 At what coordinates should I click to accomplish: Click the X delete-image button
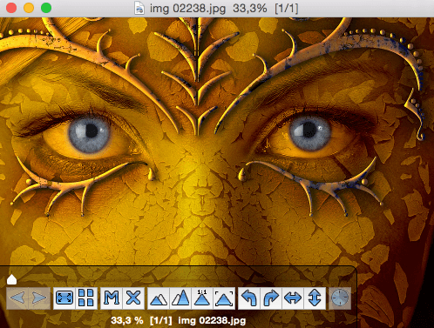coord(133,298)
